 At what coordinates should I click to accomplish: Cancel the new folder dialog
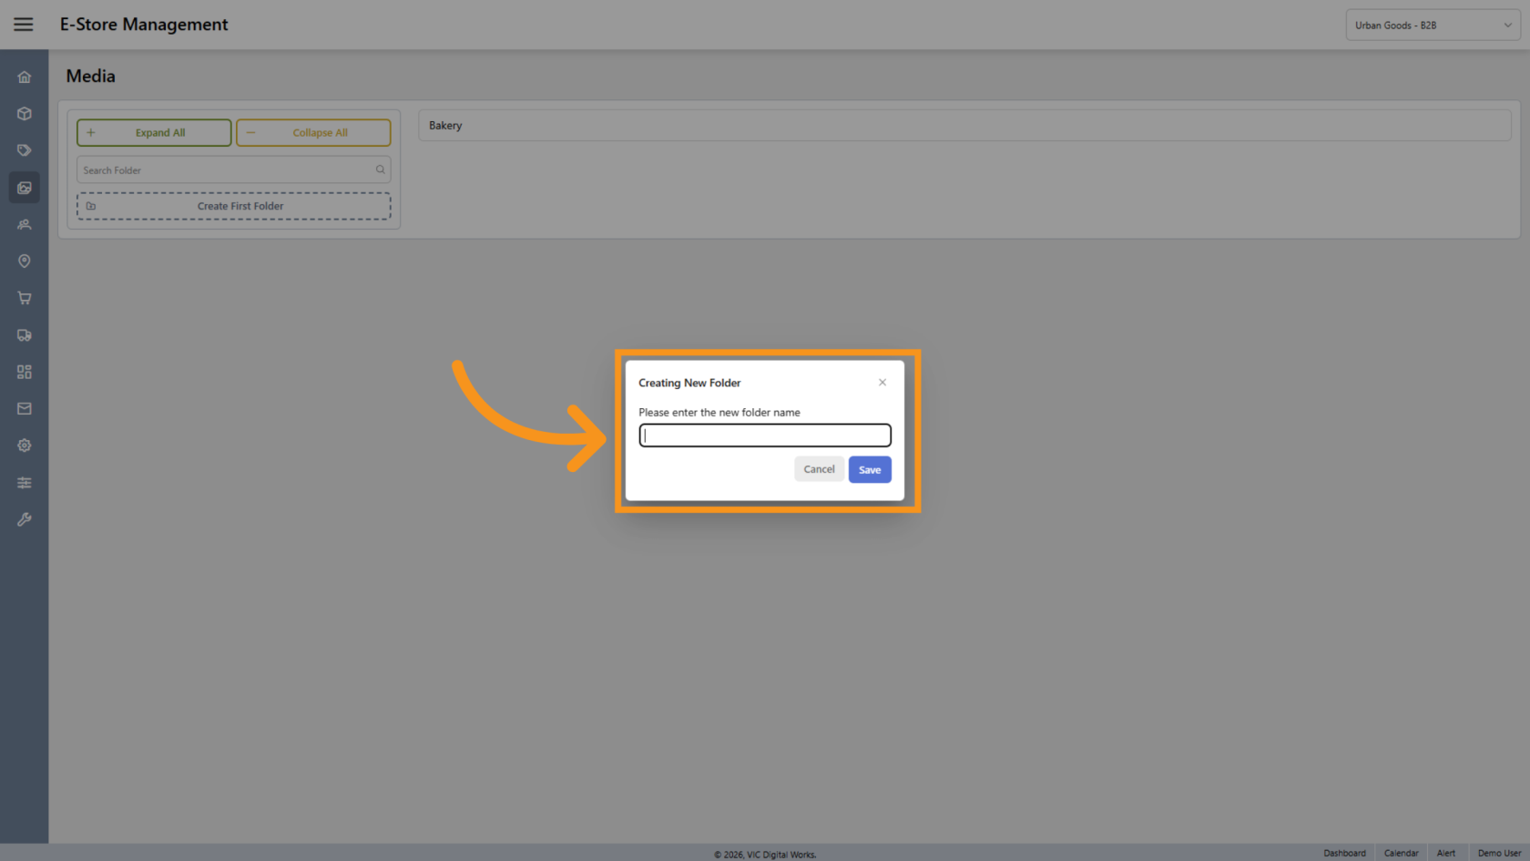pos(819,469)
